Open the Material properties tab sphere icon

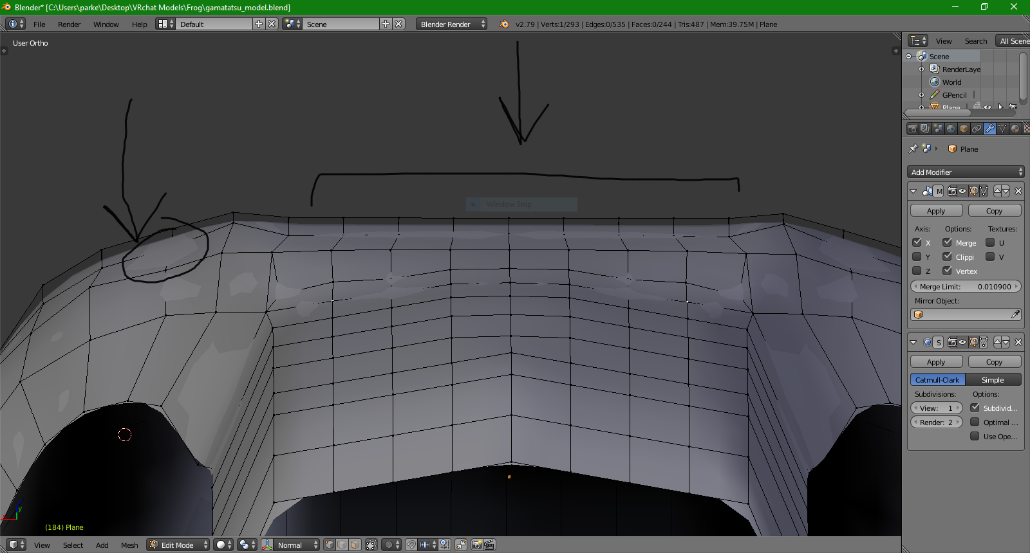(1015, 129)
